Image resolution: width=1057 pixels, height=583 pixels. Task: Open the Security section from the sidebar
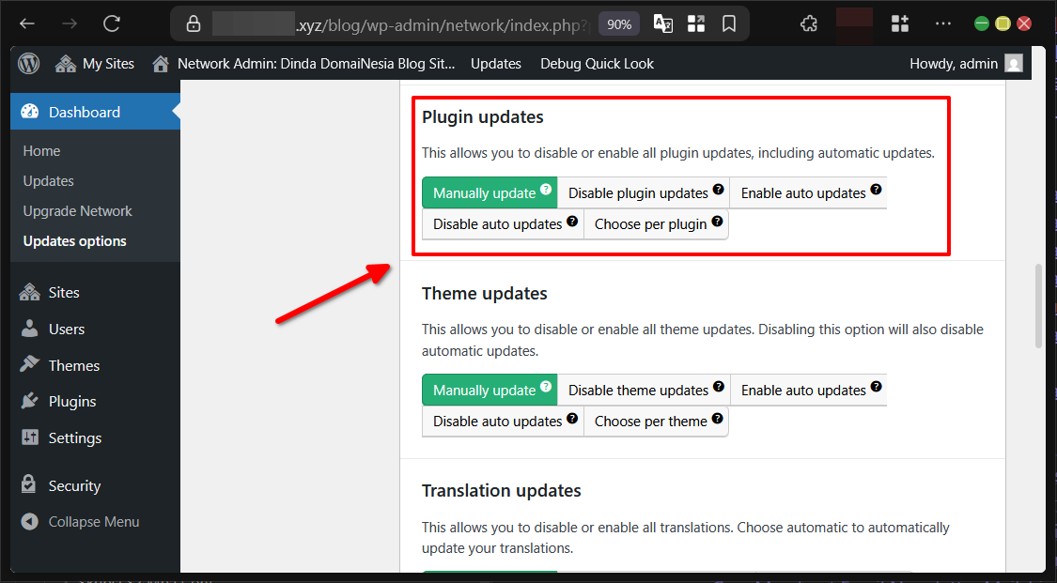point(29,485)
